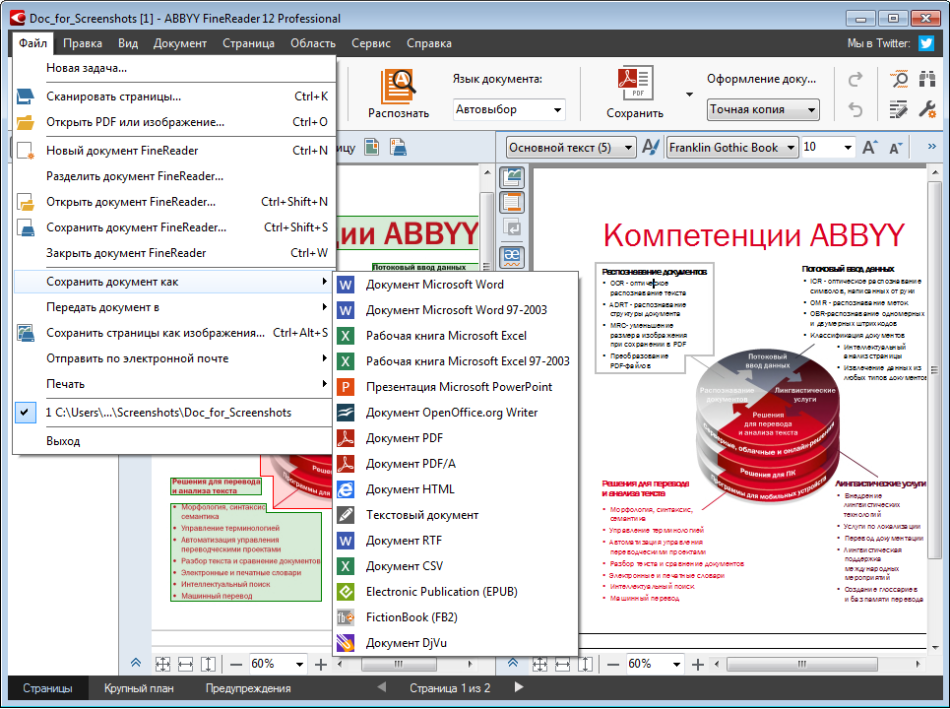Expand Передать документ в submenu
Image resolution: width=950 pixels, height=709 pixels.
pyautogui.click(x=173, y=307)
